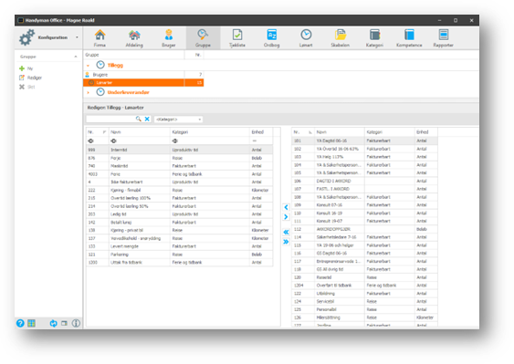
Task: Open the Bruger section in the toolbar
Action: (169, 38)
